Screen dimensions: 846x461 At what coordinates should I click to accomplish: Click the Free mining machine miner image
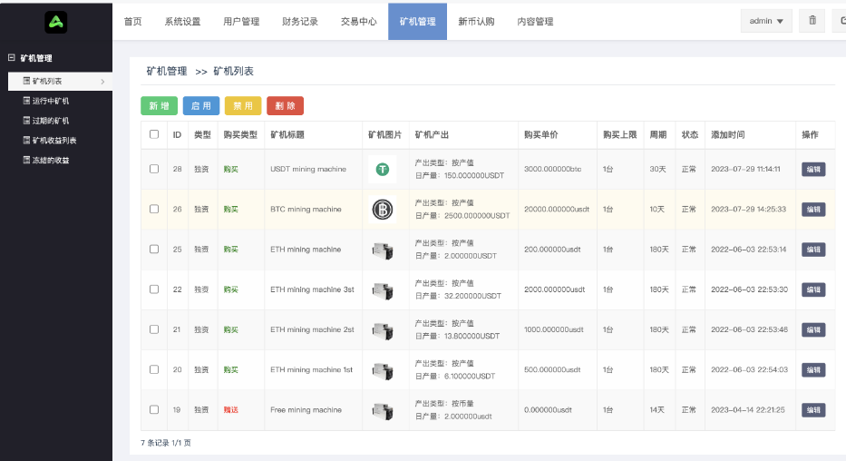click(x=383, y=410)
